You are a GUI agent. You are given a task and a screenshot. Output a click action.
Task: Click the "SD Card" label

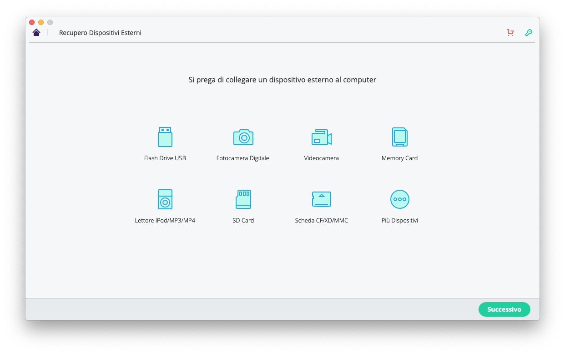tap(243, 221)
